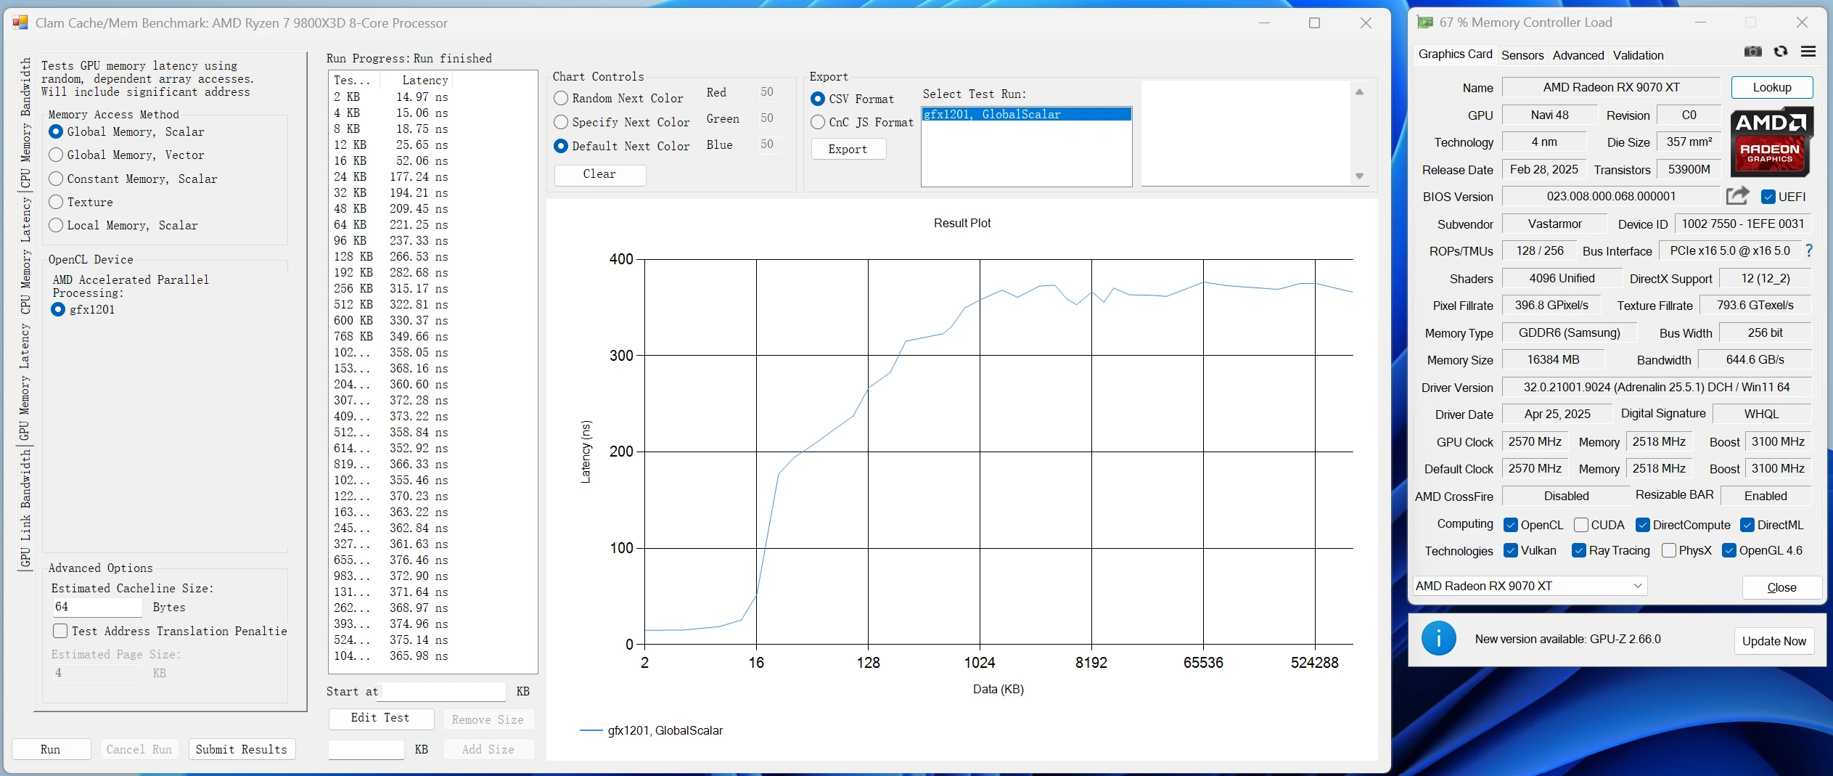
Task: Click the GPU-Z screenshot camera icon
Action: 1752,52
